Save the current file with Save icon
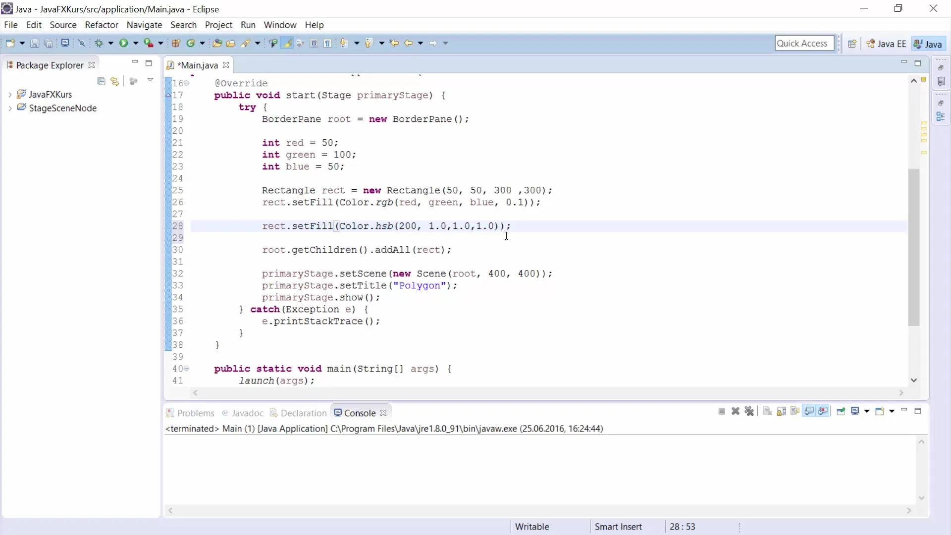 coord(35,43)
